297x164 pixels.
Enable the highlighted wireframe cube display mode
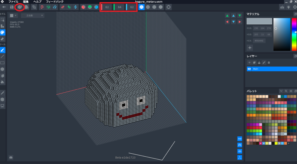pos(141,7)
